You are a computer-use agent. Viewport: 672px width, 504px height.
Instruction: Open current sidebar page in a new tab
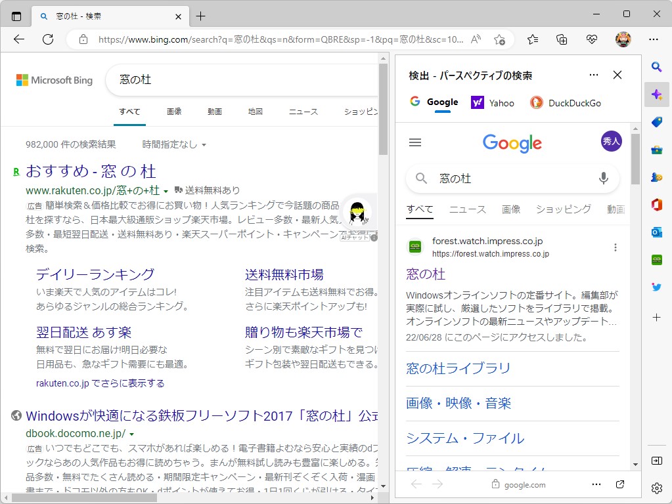click(619, 484)
